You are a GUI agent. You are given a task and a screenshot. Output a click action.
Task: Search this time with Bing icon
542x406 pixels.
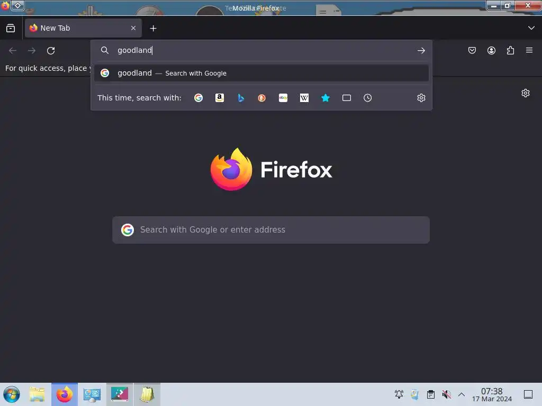coord(241,98)
